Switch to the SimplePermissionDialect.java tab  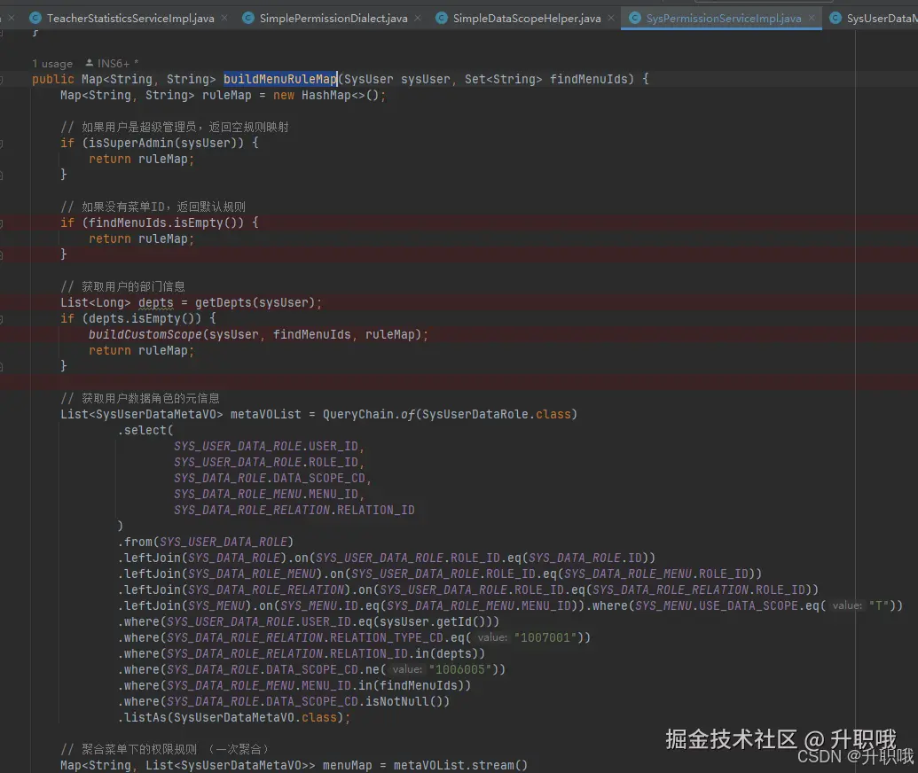(333, 18)
